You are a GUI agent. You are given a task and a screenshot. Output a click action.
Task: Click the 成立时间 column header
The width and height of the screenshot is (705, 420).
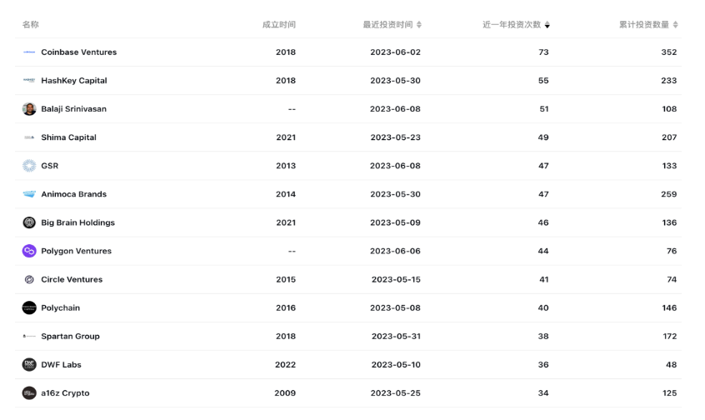[x=279, y=25]
